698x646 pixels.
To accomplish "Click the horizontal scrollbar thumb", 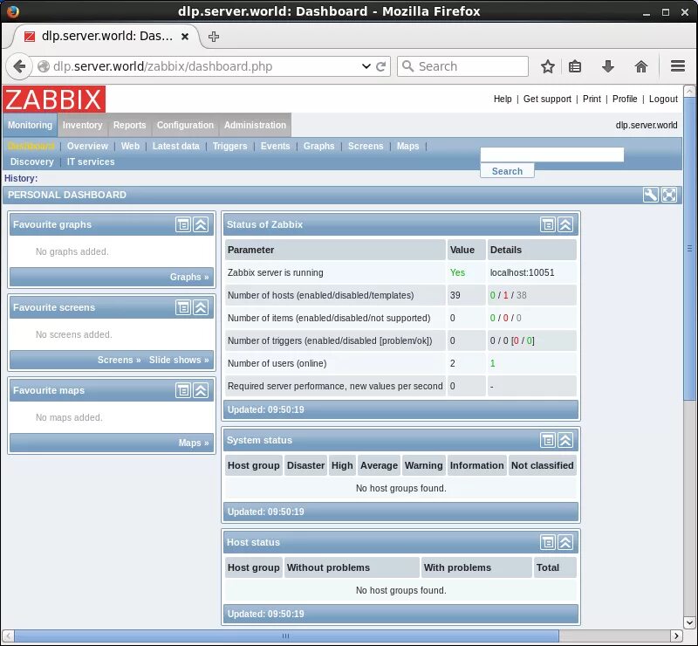I will pos(286,636).
